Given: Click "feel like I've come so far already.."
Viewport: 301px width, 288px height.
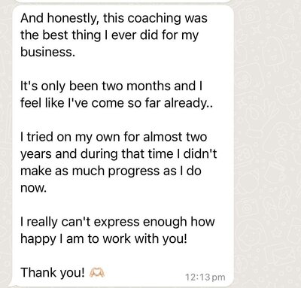Looking at the screenshot, I should click(117, 103).
